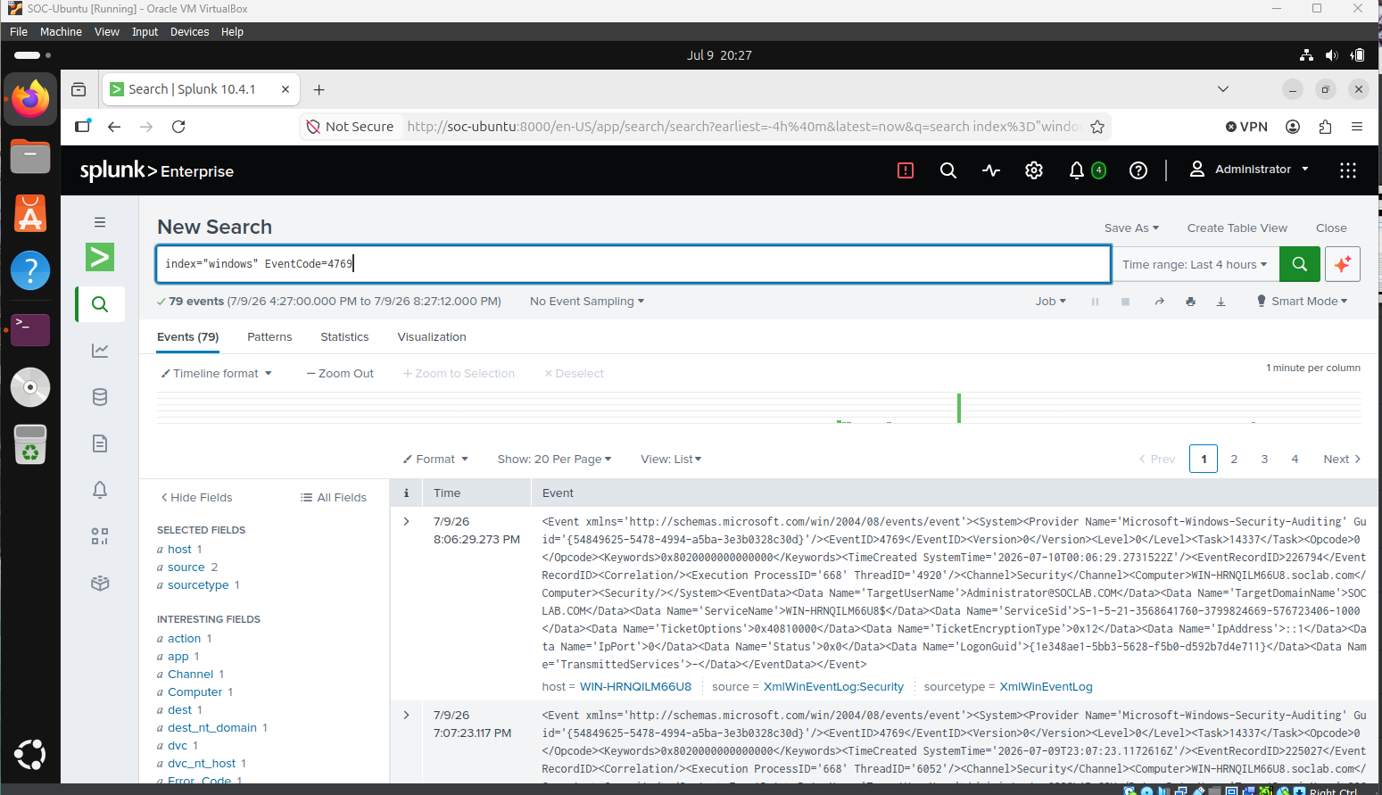Open the Datasets database icon in sidebar
The height and width of the screenshot is (795, 1382).
click(x=100, y=397)
